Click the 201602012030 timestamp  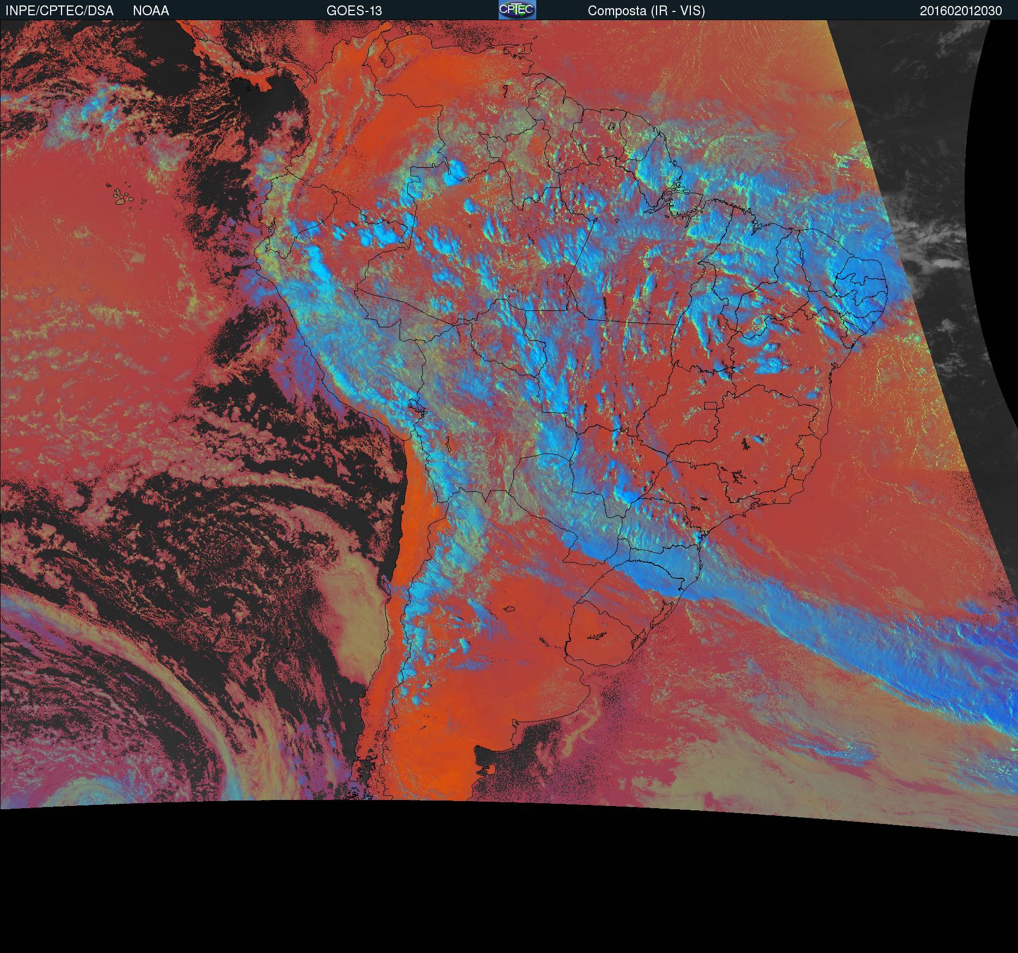tap(961, 11)
